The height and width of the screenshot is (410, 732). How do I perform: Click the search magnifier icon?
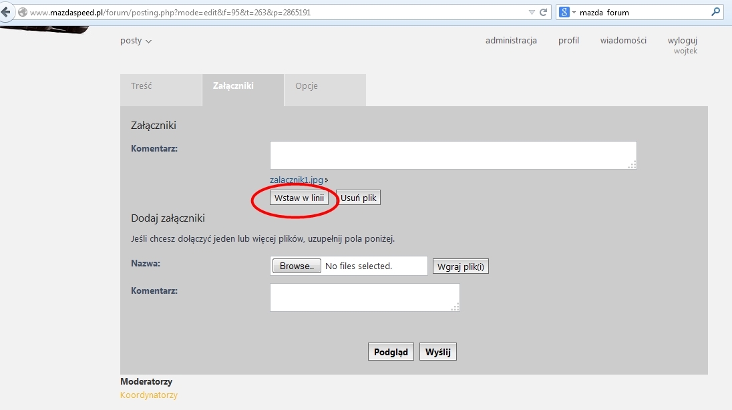tap(716, 12)
